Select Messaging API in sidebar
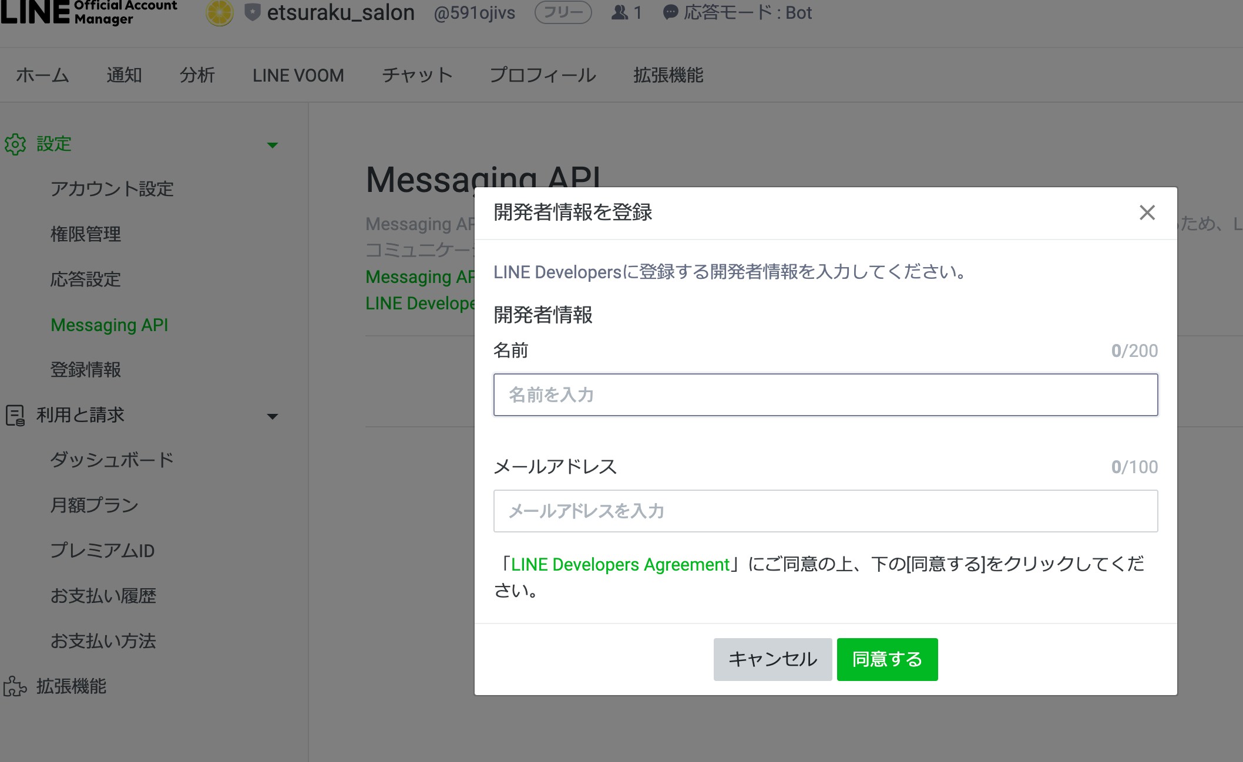Viewport: 1243px width, 762px height. pos(109,325)
